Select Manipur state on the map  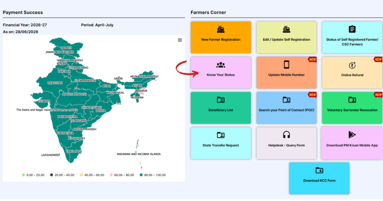142,92
